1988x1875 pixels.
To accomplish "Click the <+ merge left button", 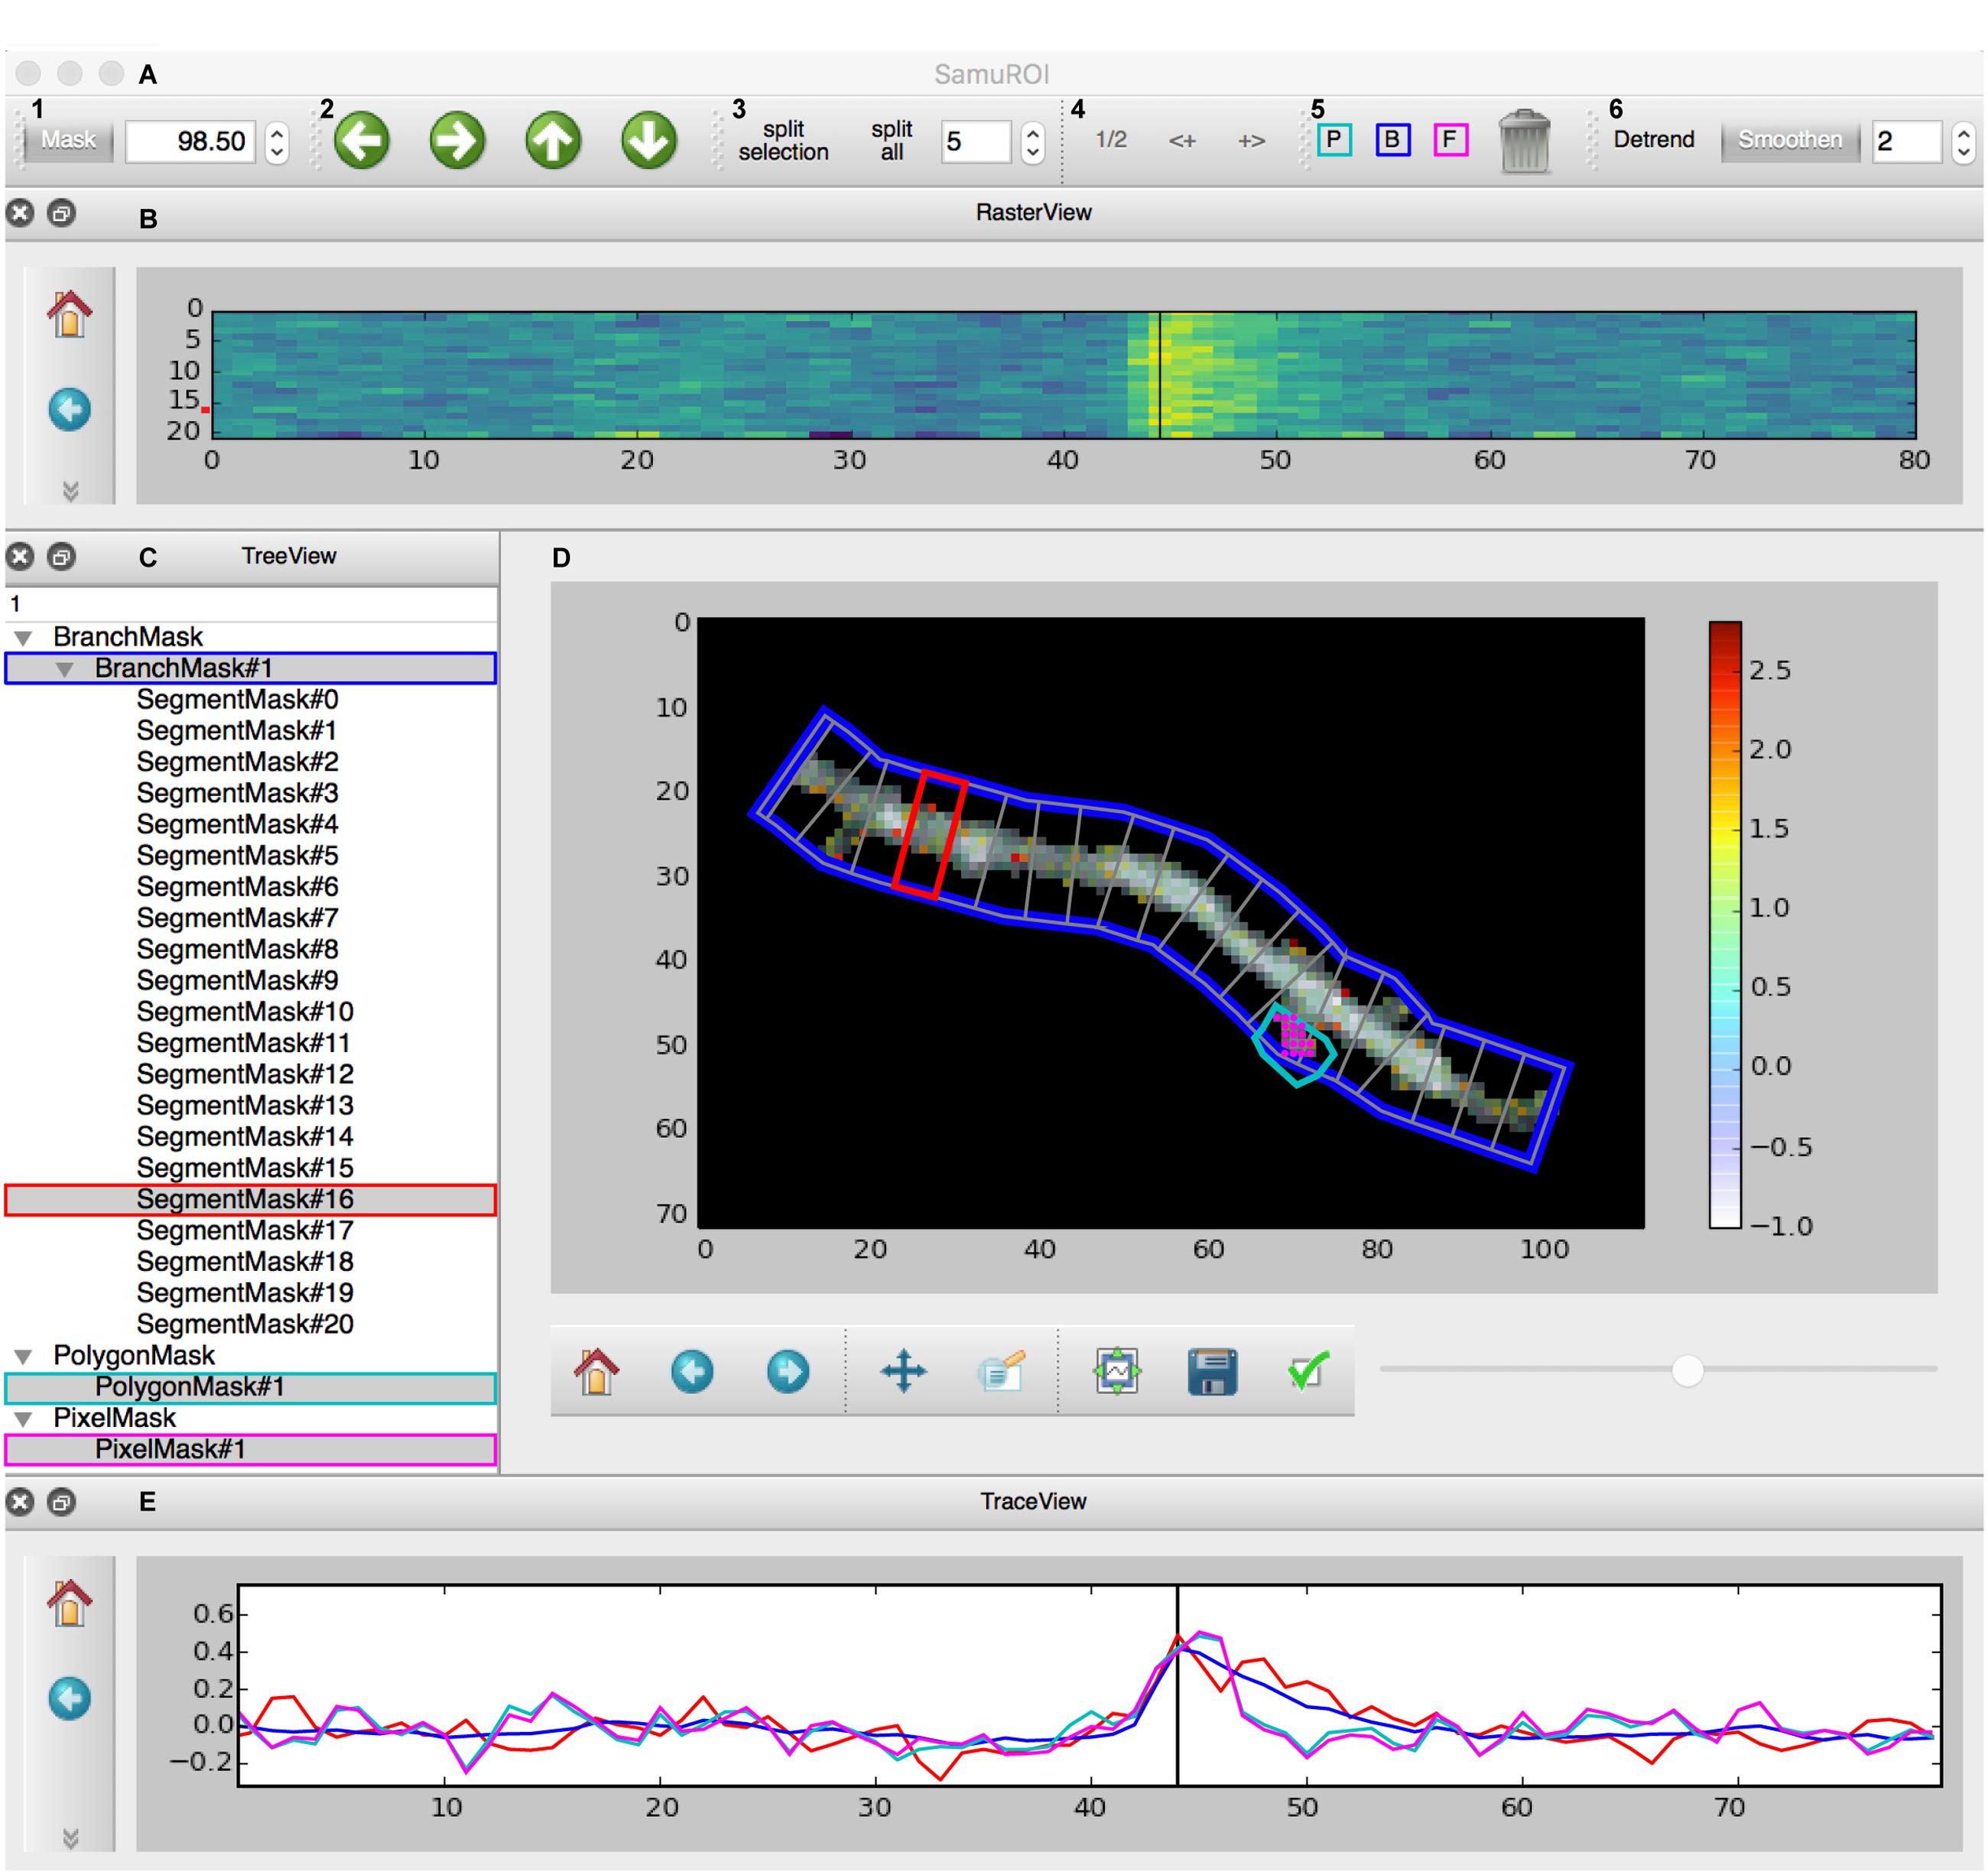I will 1182,140.
